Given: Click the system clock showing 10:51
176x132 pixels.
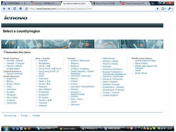Looking at the screenshot, I should pyautogui.click(x=169, y=128).
